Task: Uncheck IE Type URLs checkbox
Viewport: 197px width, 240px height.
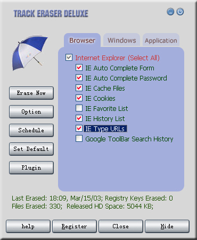Action: pyautogui.click(x=79, y=129)
